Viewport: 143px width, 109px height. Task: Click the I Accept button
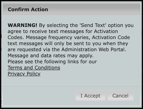(x=90, y=96)
